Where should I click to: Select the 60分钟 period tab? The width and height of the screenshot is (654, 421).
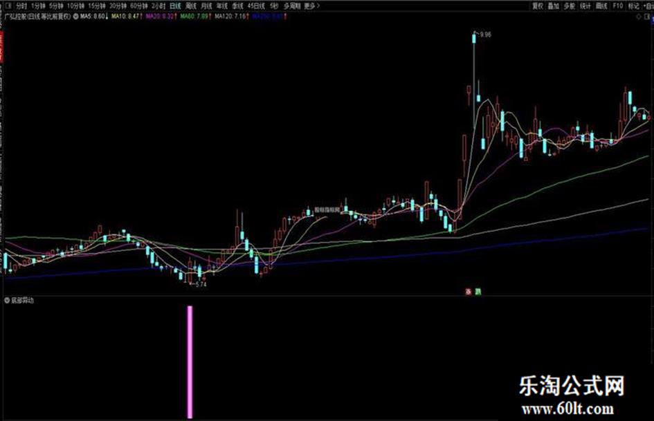click(x=139, y=6)
